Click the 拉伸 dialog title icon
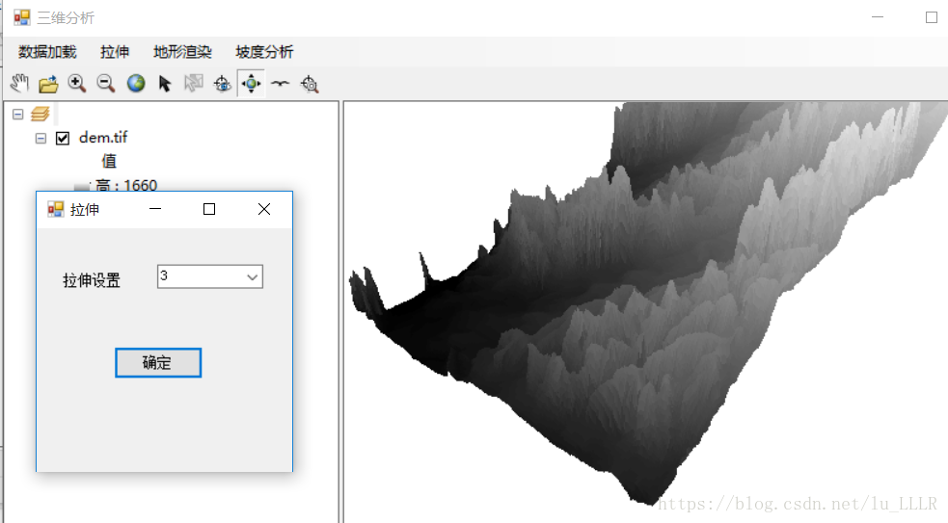The image size is (948, 523). point(56,209)
